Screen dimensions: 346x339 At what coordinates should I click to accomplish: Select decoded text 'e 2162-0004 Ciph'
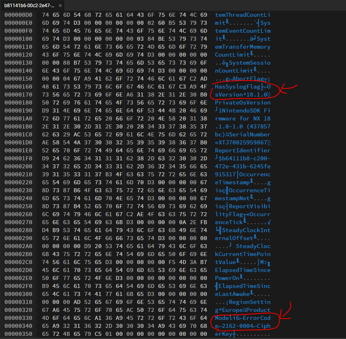(243, 326)
